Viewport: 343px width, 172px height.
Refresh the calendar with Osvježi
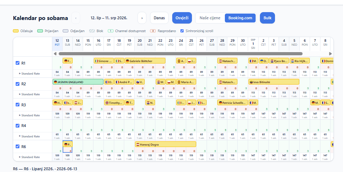pyautogui.click(x=182, y=18)
